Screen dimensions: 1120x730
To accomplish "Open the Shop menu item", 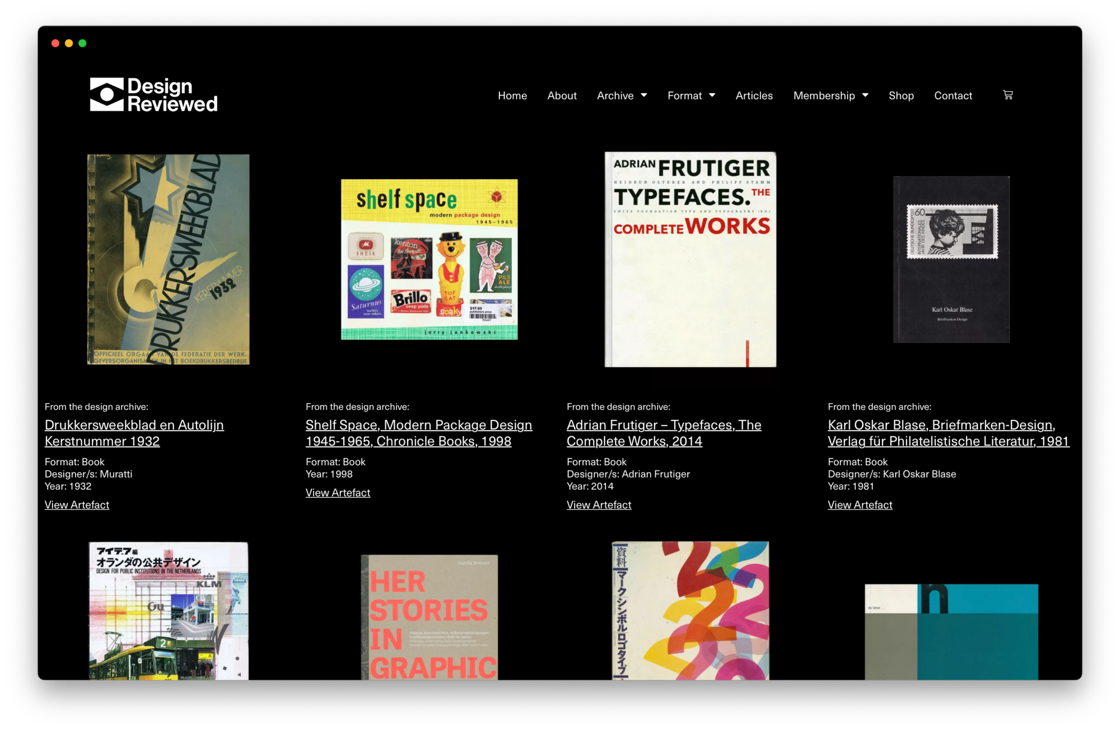I will point(901,96).
